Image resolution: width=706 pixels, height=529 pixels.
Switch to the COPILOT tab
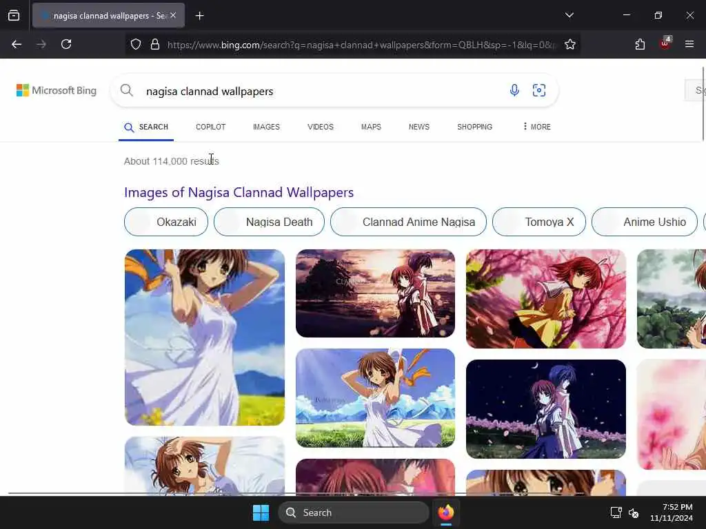click(211, 127)
